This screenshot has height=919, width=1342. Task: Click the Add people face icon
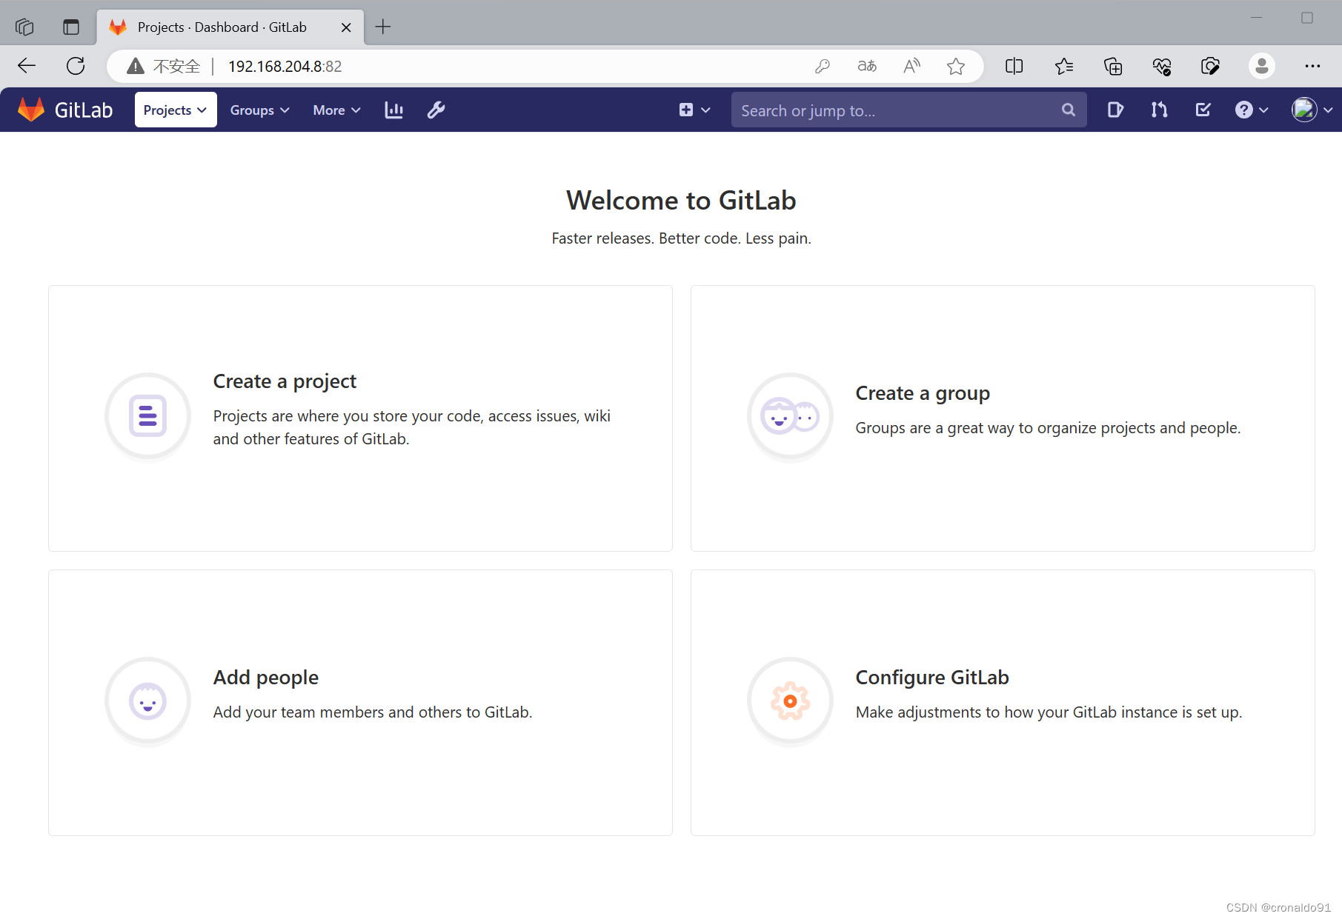pyautogui.click(x=147, y=700)
